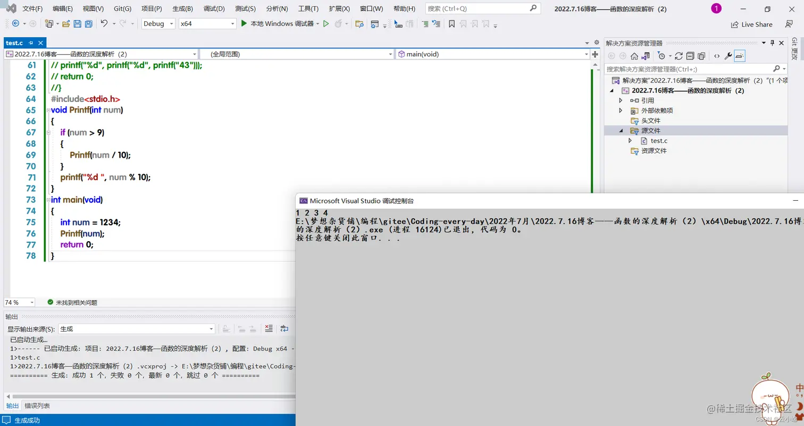Screen dimensions: 804x426
Task: Open the 工具(T) menu
Action: tap(308, 9)
